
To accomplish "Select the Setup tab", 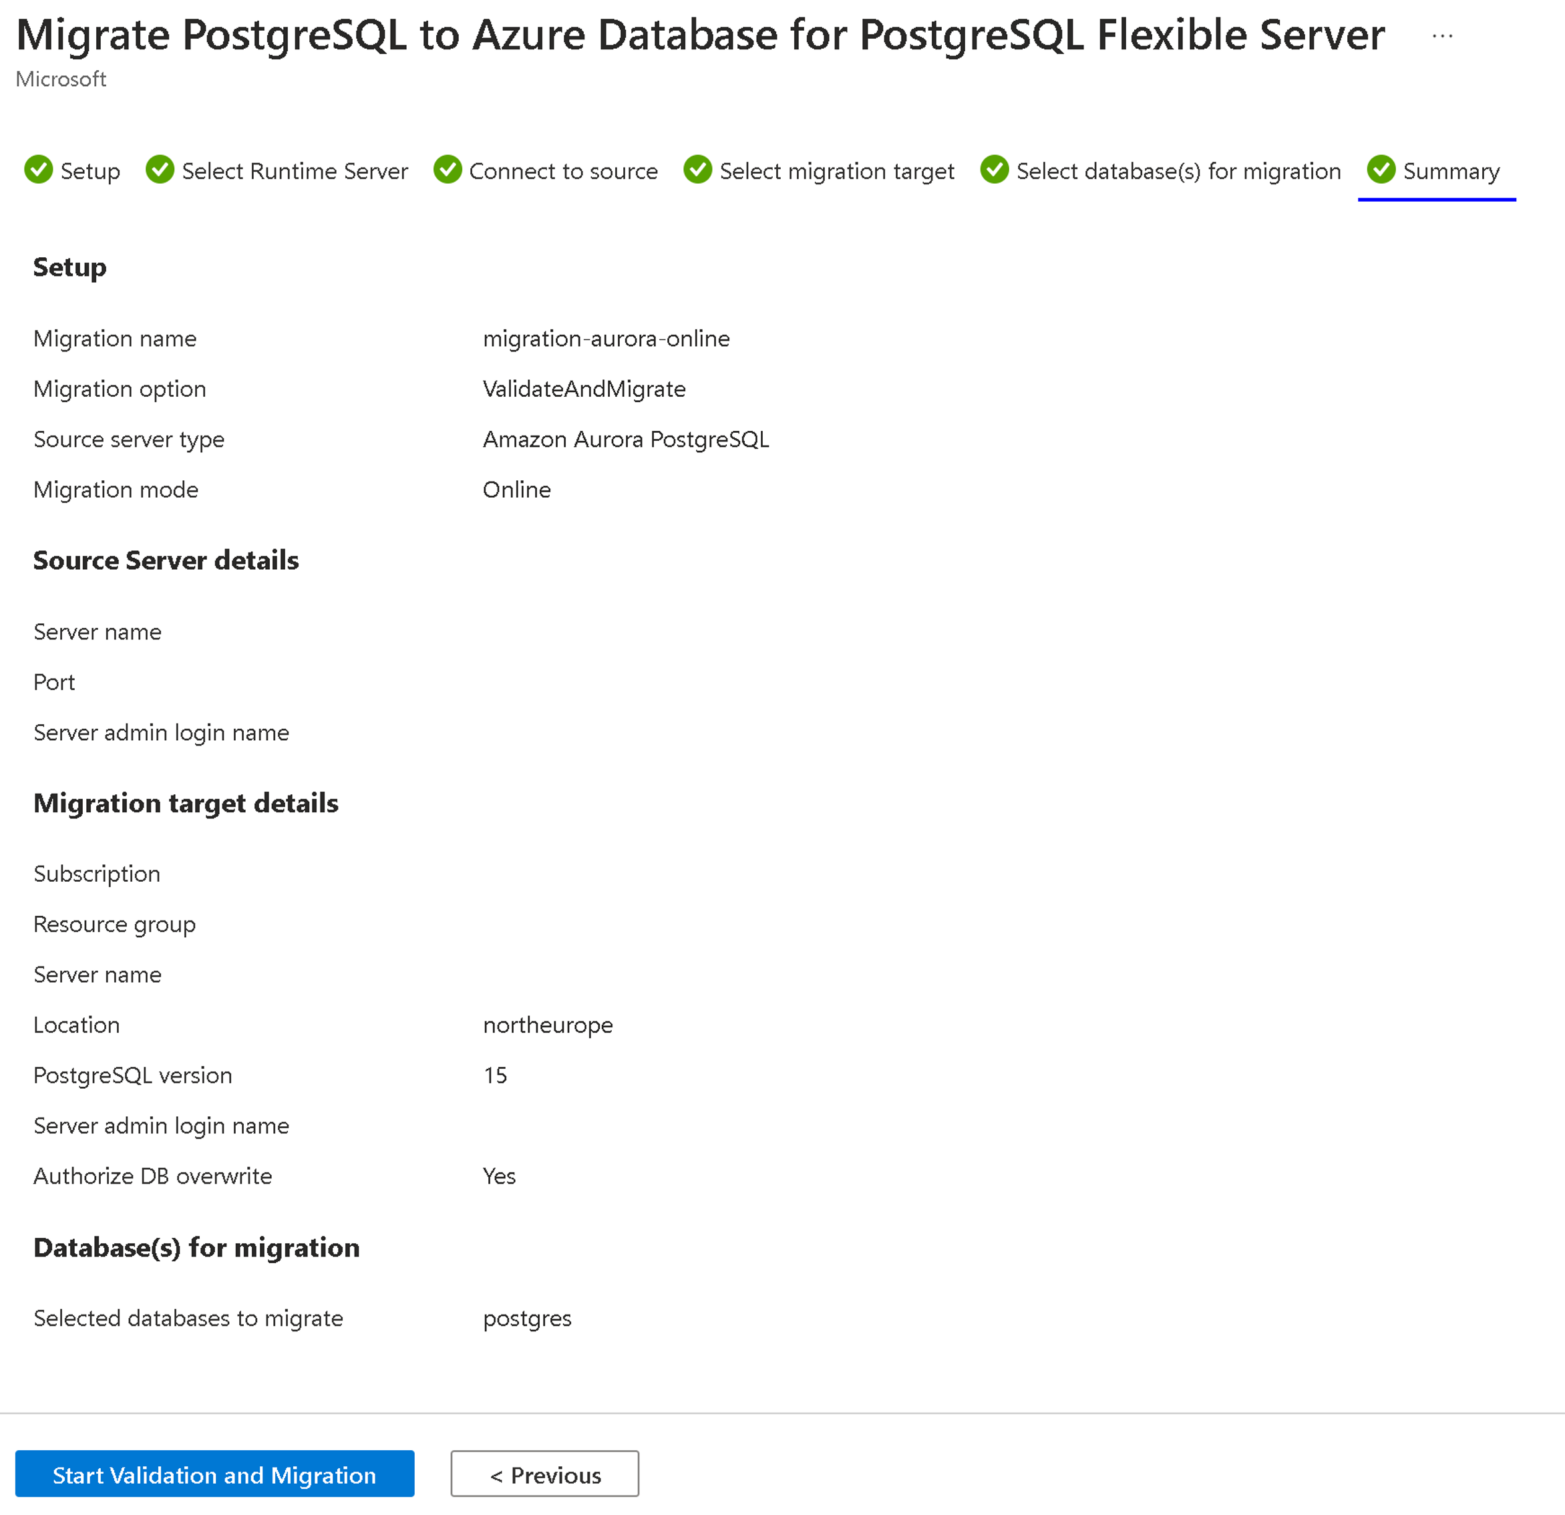I will tap(71, 169).
